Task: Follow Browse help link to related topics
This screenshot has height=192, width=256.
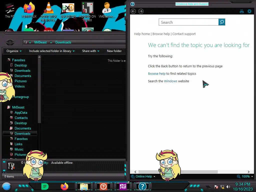Action: tap(156, 74)
